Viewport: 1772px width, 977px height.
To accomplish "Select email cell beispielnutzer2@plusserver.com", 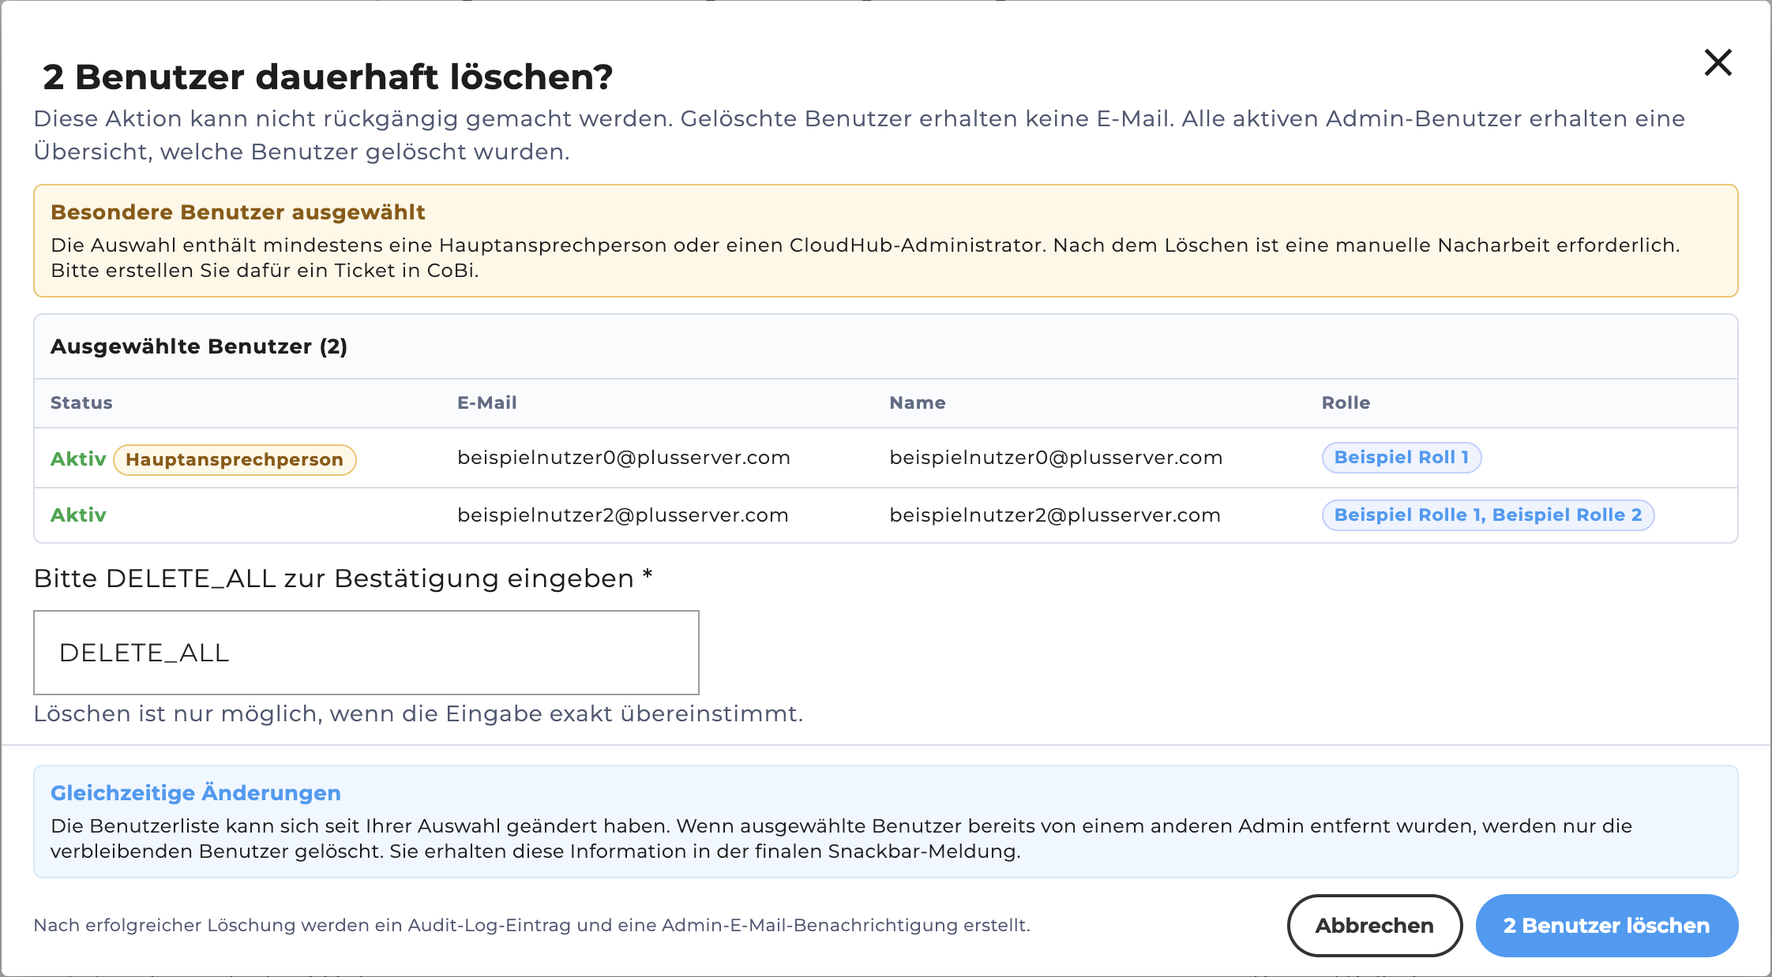I will 623,515.
